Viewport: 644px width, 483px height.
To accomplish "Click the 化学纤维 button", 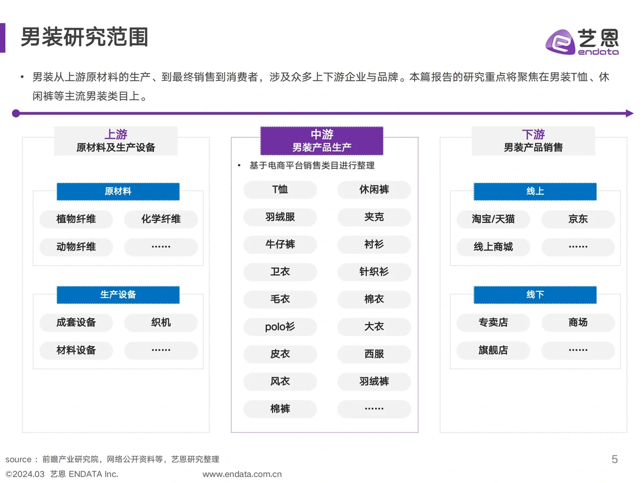I will (161, 219).
